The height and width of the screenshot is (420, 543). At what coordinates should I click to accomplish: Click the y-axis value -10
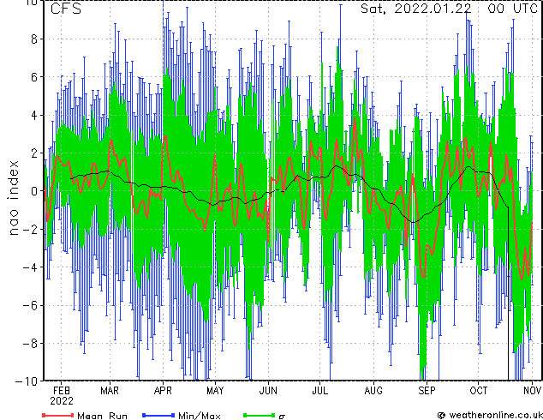point(27,381)
